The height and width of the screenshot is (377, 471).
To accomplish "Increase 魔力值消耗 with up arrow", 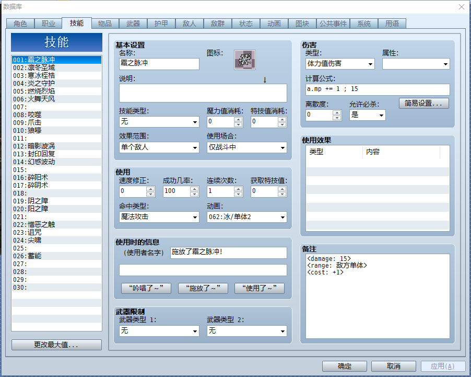I will click(x=238, y=119).
